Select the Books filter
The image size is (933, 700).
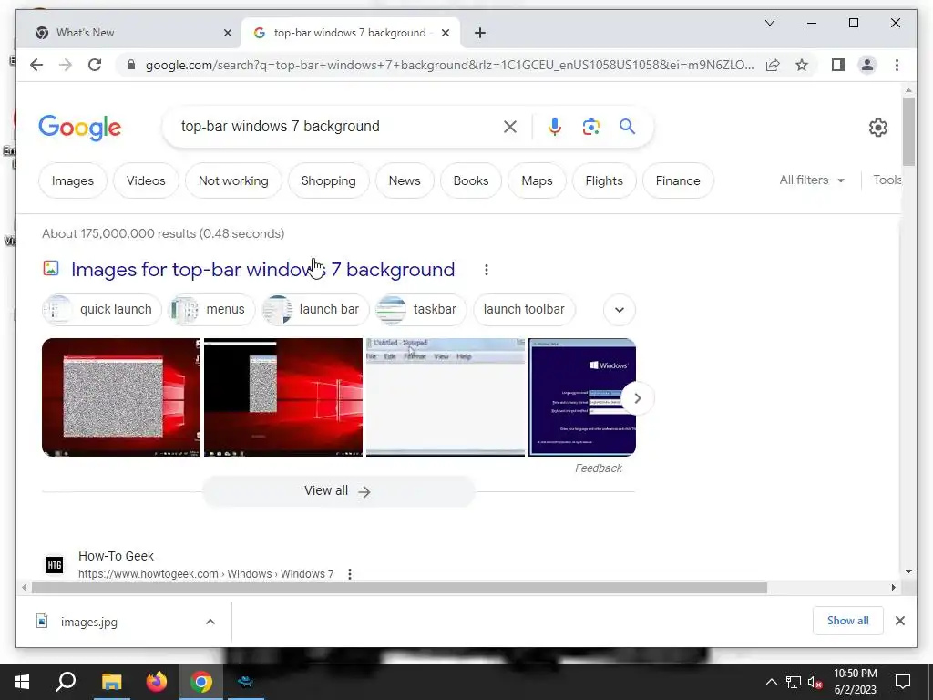pos(471,180)
